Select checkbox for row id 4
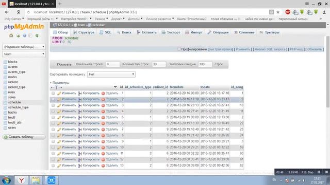The height and width of the screenshot is (185, 330). click(x=53, y=111)
